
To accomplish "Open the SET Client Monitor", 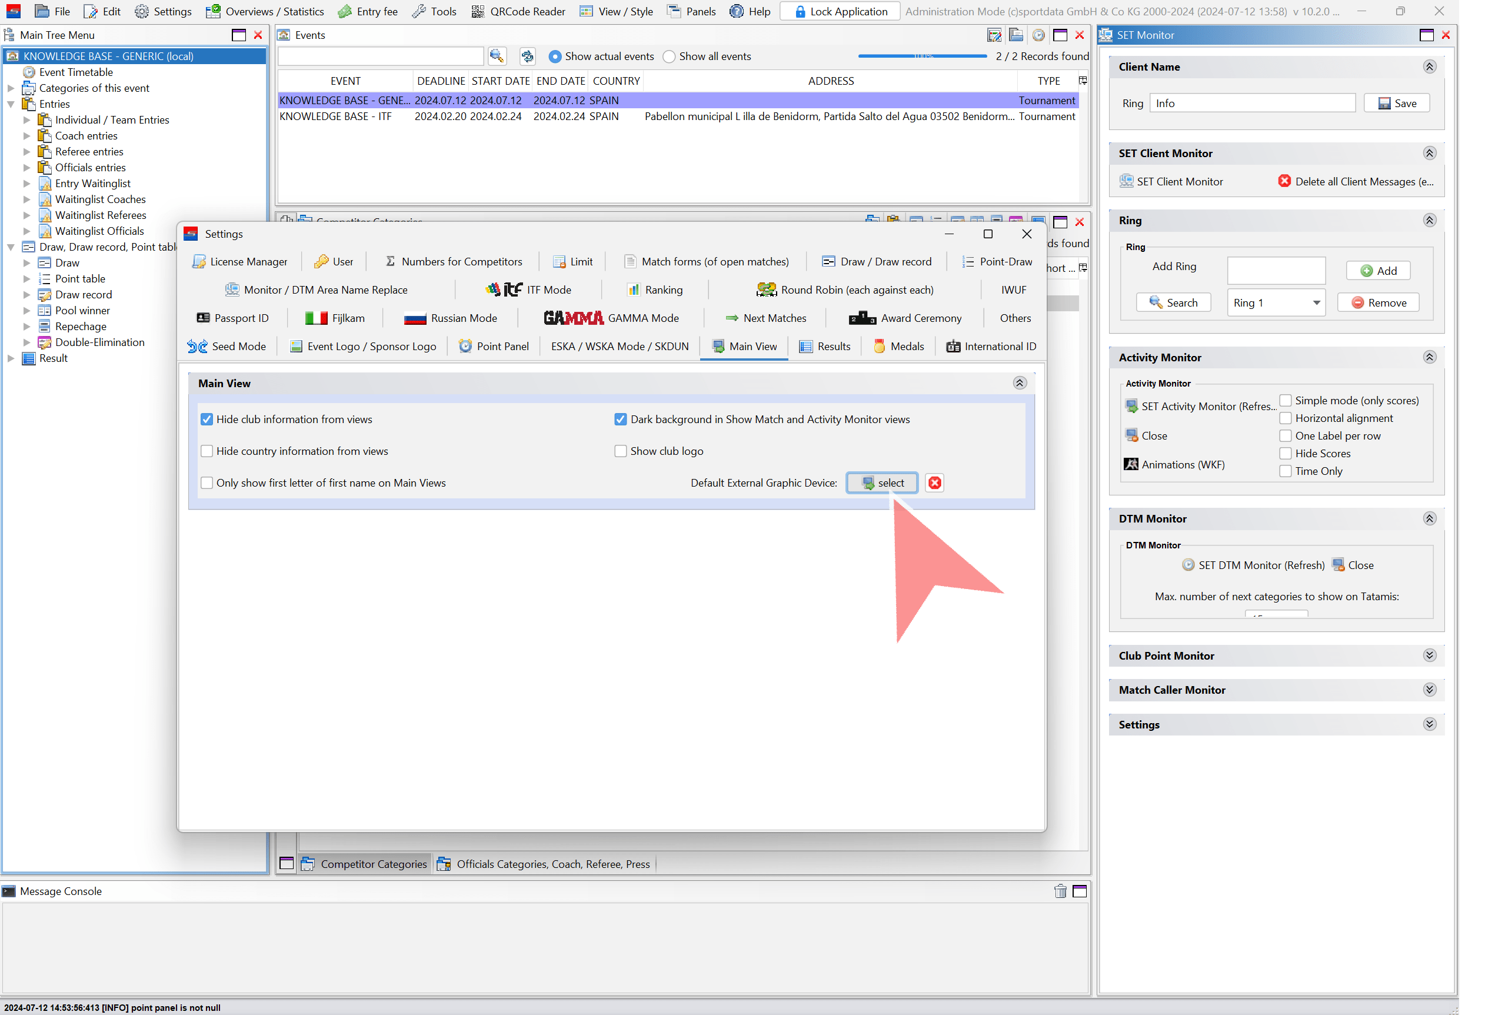I will coord(1171,182).
